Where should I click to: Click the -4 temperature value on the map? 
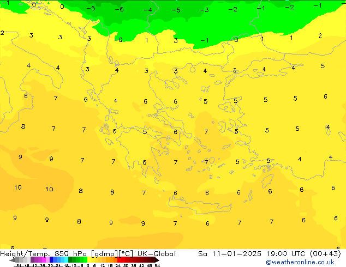tap(148, 10)
